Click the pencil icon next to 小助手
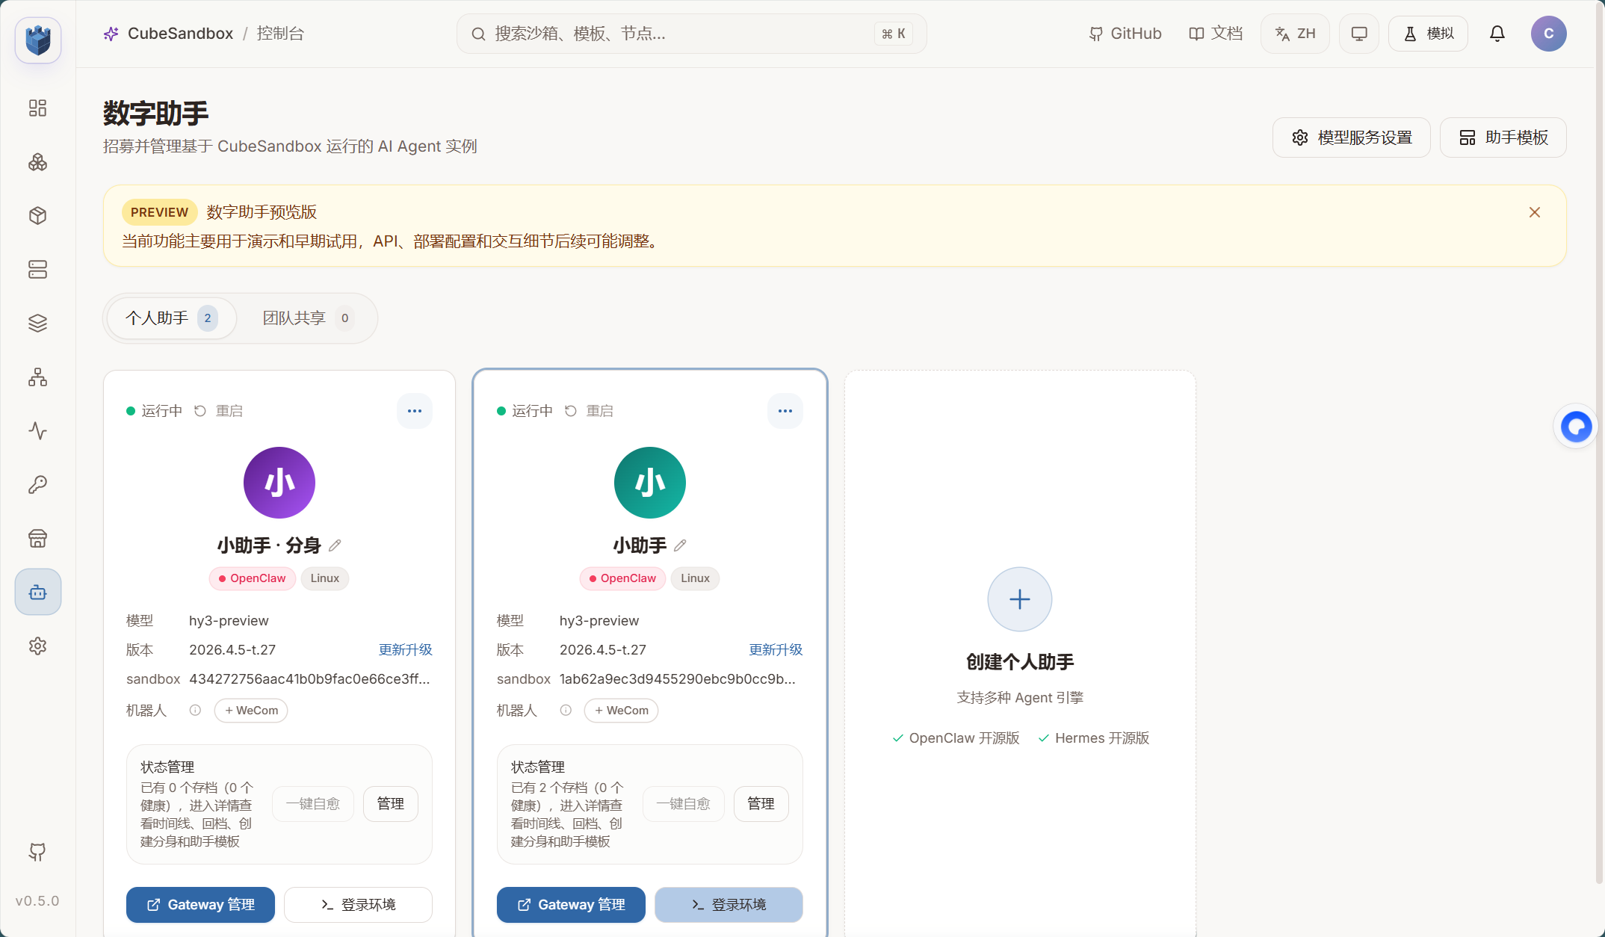Viewport: 1605px width, 937px height. (x=680, y=545)
